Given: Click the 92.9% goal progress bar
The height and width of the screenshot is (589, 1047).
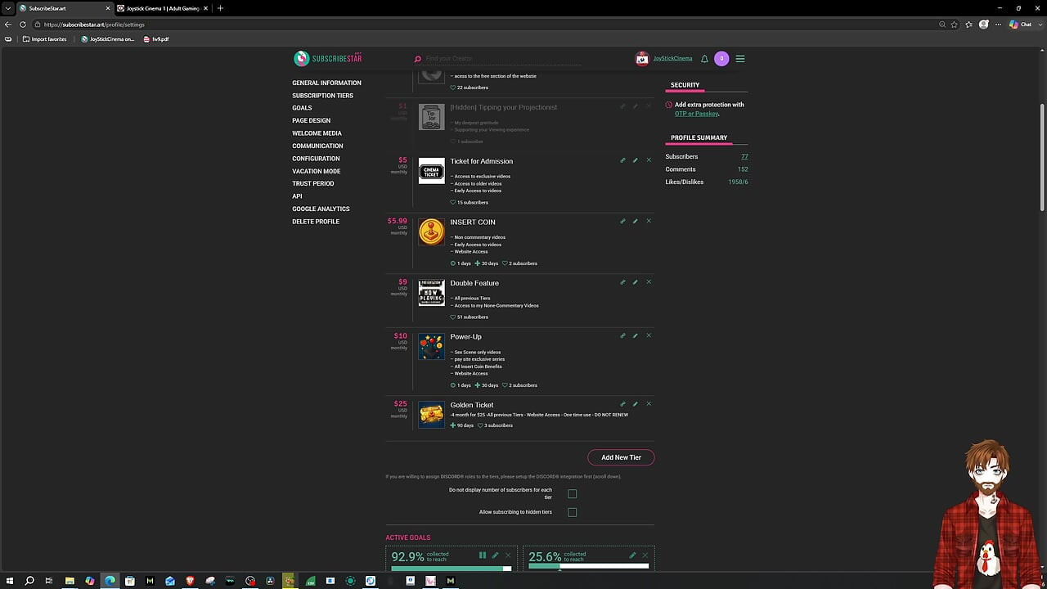Looking at the screenshot, I should tap(451, 569).
